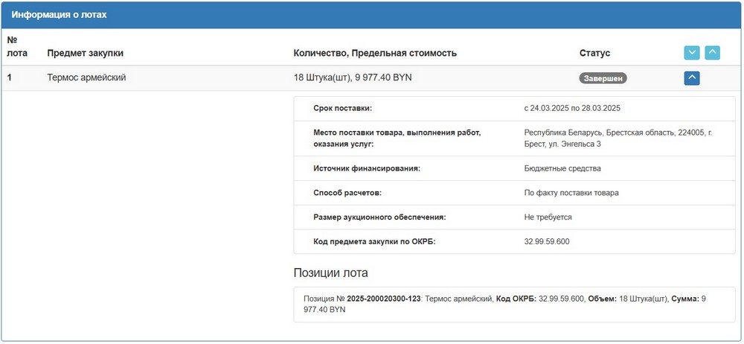Click the lot quantity '18 Штука(шт), 9 977.40 BYN'
Image resolution: width=744 pixels, height=344 pixels.
(353, 77)
